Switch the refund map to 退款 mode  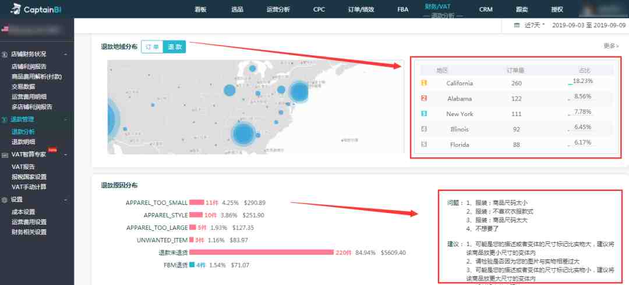pyautogui.click(x=175, y=47)
